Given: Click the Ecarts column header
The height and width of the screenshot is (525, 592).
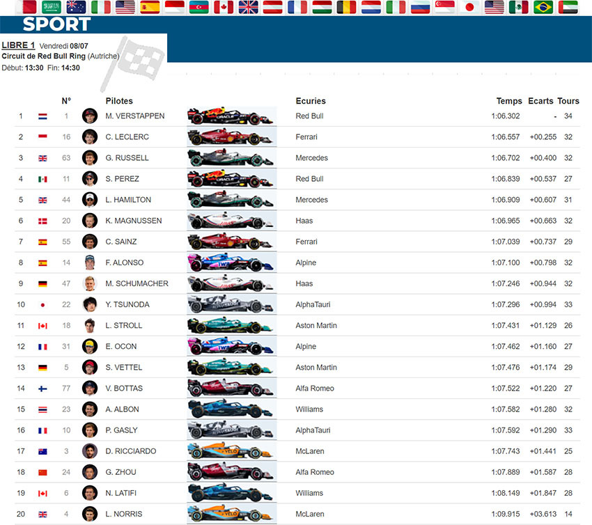Looking at the screenshot, I should pyautogui.click(x=540, y=101).
